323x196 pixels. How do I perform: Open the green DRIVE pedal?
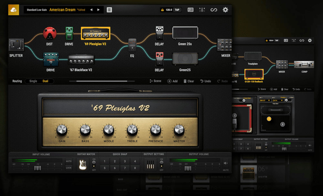[69, 33]
